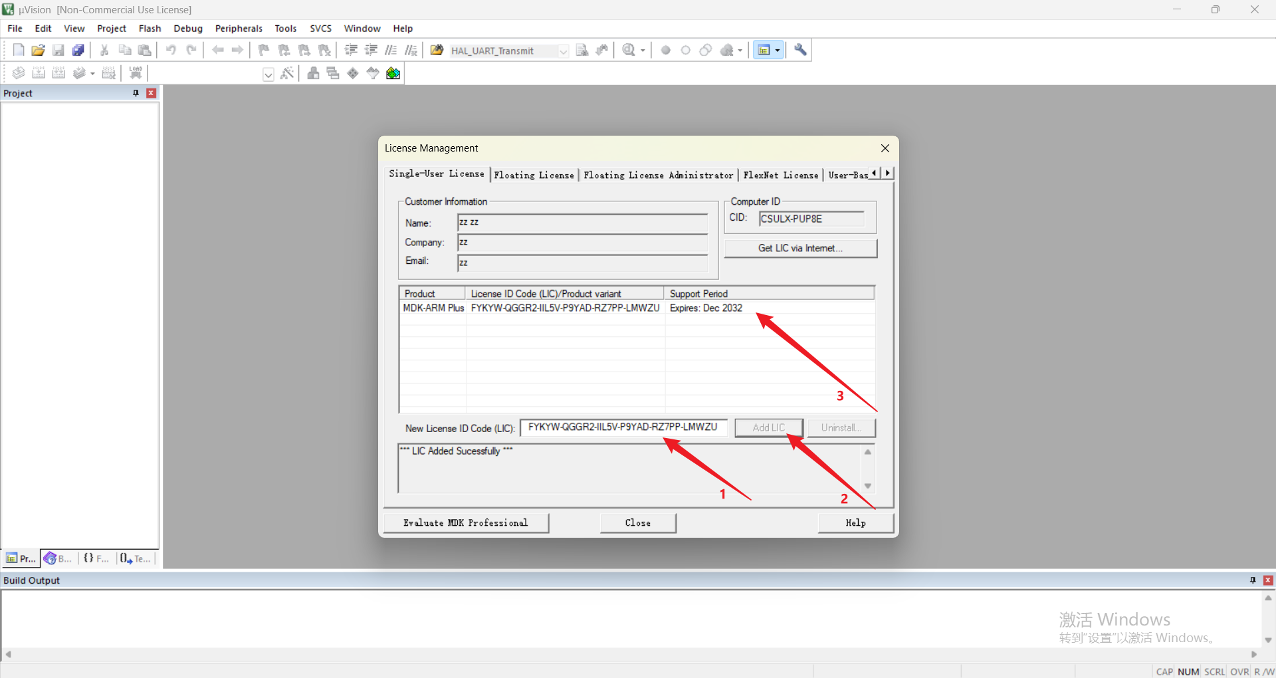Save the current file from the toolbar
The image size is (1276, 678).
[58, 50]
